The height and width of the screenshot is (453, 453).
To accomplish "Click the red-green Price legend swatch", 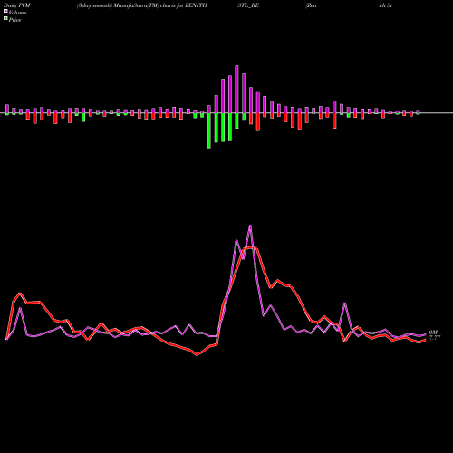I will tap(5, 19).
